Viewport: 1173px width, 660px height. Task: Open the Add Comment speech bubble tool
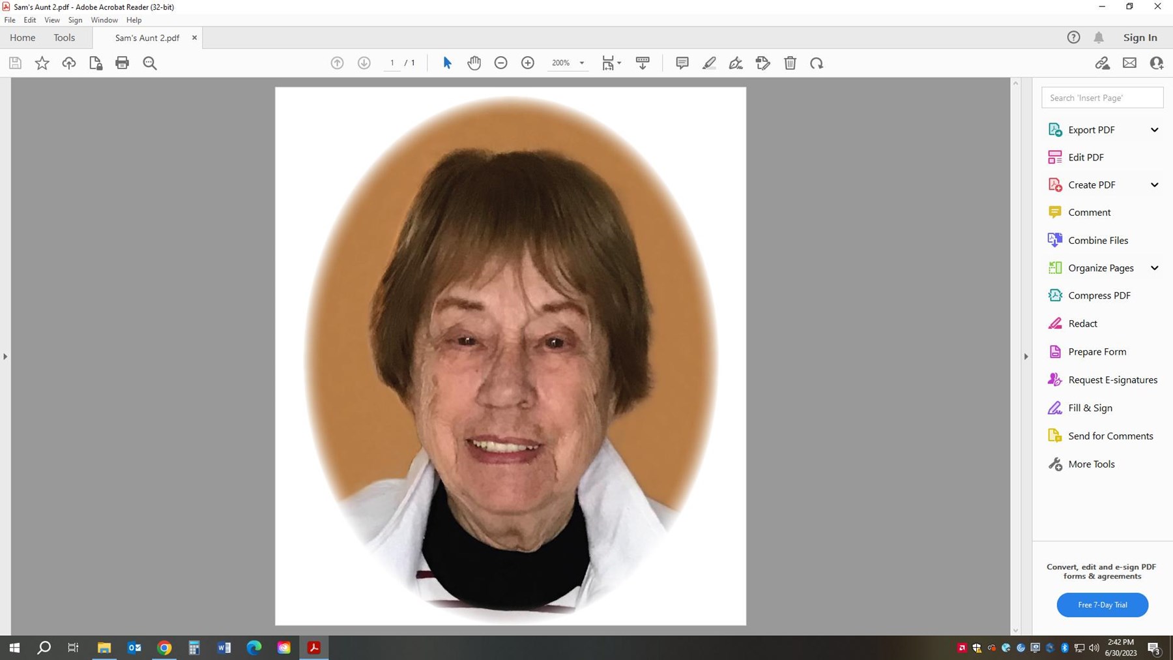pyautogui.click(x=682, y=63)
